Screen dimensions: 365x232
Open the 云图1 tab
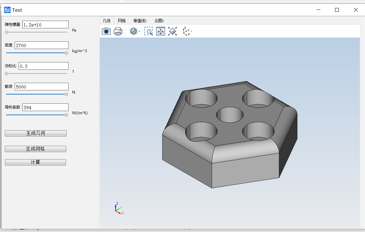(159, 21)
